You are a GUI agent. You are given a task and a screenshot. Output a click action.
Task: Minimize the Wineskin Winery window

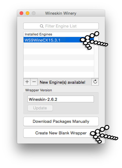click(x=28, y=13)
